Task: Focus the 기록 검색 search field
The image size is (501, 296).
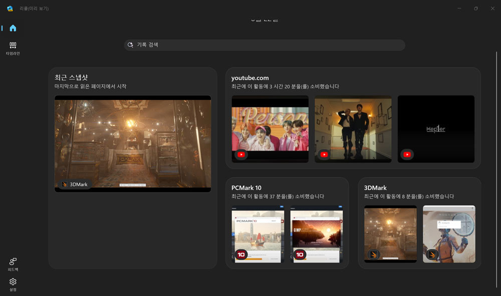Action: (x=265, y=45)
